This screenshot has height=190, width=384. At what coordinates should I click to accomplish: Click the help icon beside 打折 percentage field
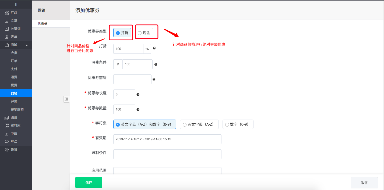154,48
